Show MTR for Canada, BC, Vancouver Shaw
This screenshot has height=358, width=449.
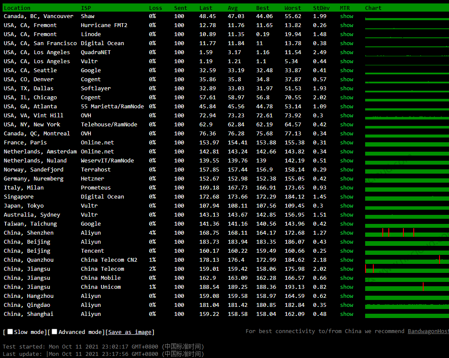(x=347, y=16)
